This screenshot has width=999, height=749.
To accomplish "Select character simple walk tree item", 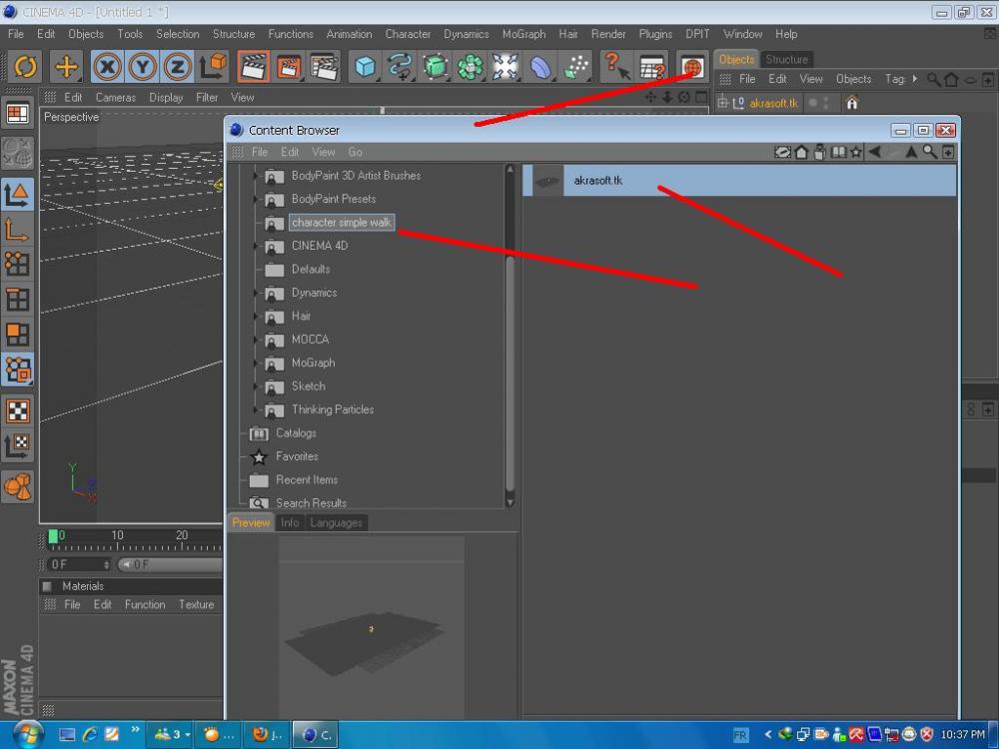I will pos(342,223).
